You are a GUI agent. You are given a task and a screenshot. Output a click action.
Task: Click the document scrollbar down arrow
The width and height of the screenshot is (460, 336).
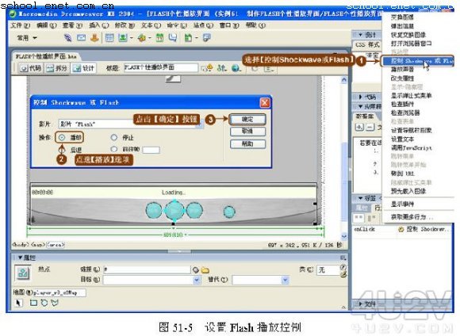click(x=344, y=236)
